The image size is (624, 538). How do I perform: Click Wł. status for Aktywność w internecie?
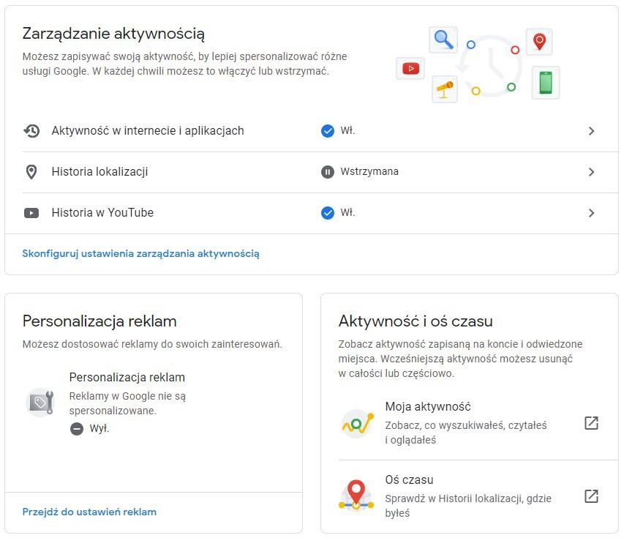click(347, 130)
